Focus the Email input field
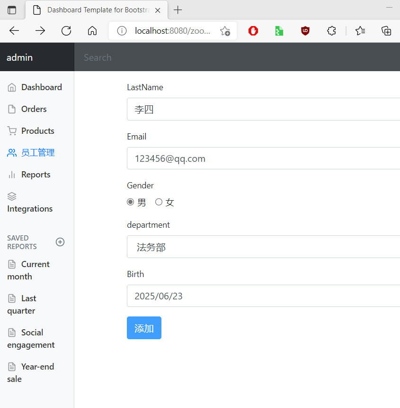 [263, 158]
